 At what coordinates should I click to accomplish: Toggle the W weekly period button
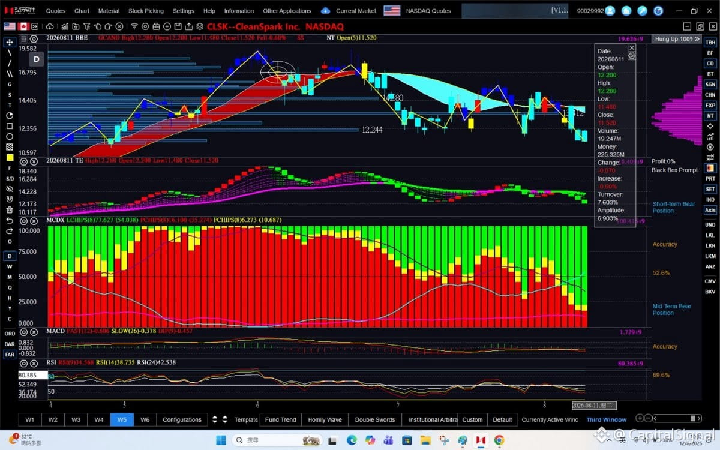[10, 266]
